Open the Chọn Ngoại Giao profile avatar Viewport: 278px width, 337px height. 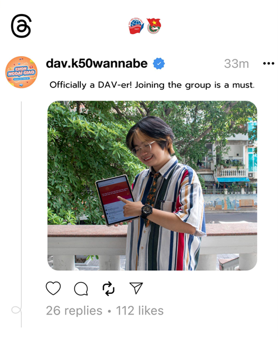21,72
